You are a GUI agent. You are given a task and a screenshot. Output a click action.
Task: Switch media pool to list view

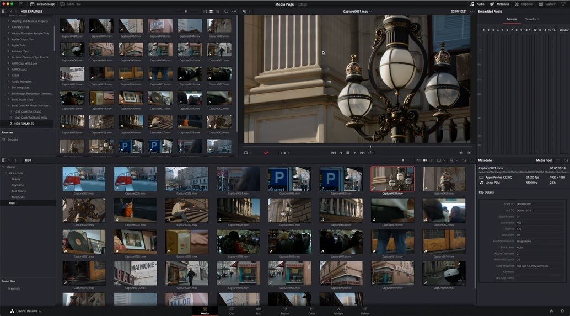[x=431, y=160]
